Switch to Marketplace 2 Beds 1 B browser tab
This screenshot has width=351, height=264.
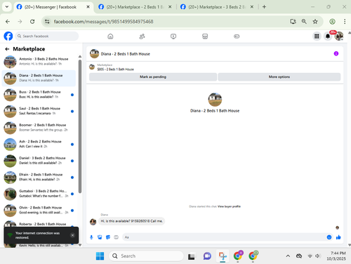pos(135,7)
